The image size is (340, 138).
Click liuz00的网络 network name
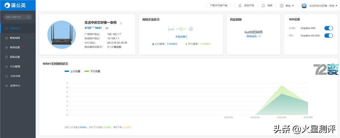[x=253, y=32]
